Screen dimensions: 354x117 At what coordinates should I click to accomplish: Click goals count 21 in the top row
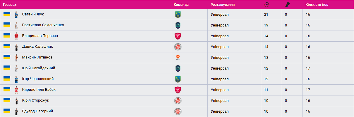pos(266,15)
